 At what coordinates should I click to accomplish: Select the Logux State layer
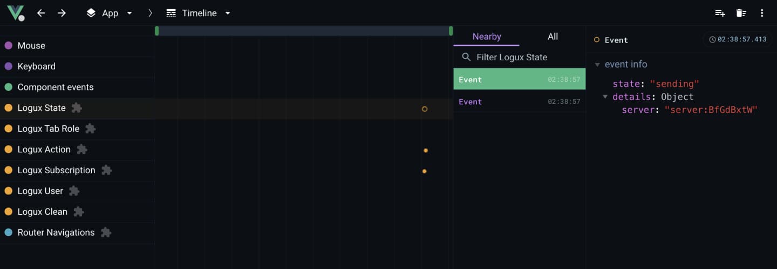pos(77,108)
